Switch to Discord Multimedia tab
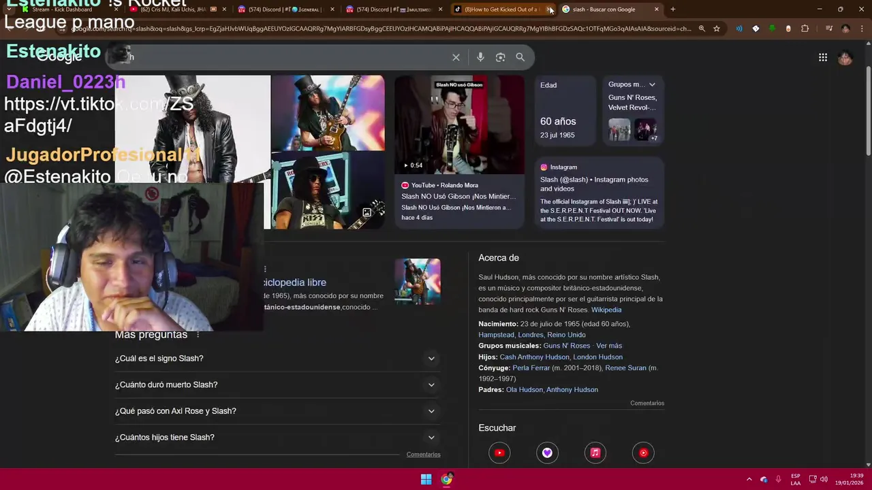The width and height of the screenshot is (872, 490). click(394, 10)
